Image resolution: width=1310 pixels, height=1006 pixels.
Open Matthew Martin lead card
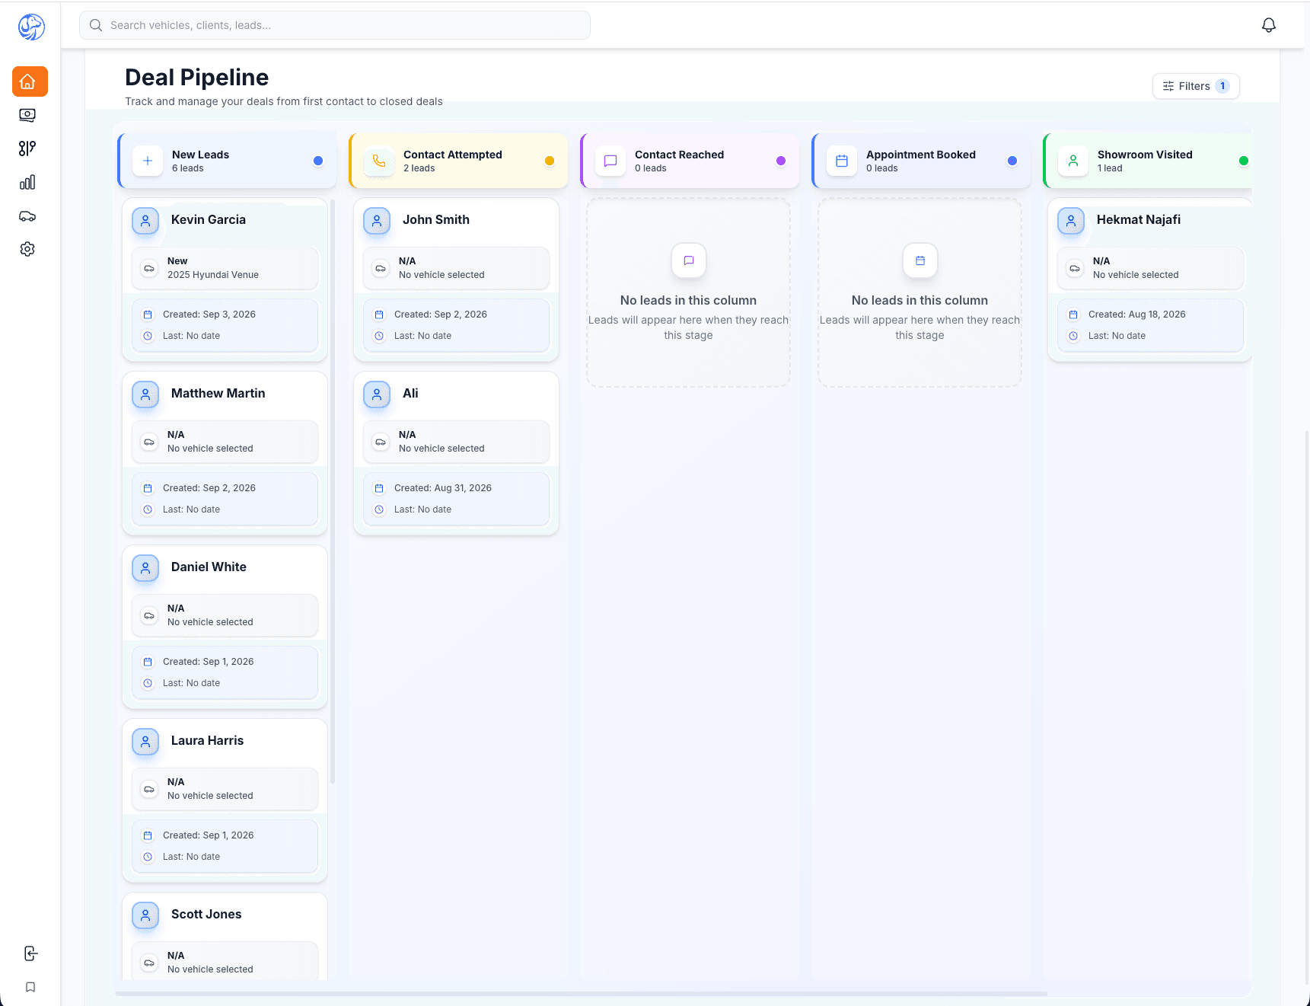[225, 454]
